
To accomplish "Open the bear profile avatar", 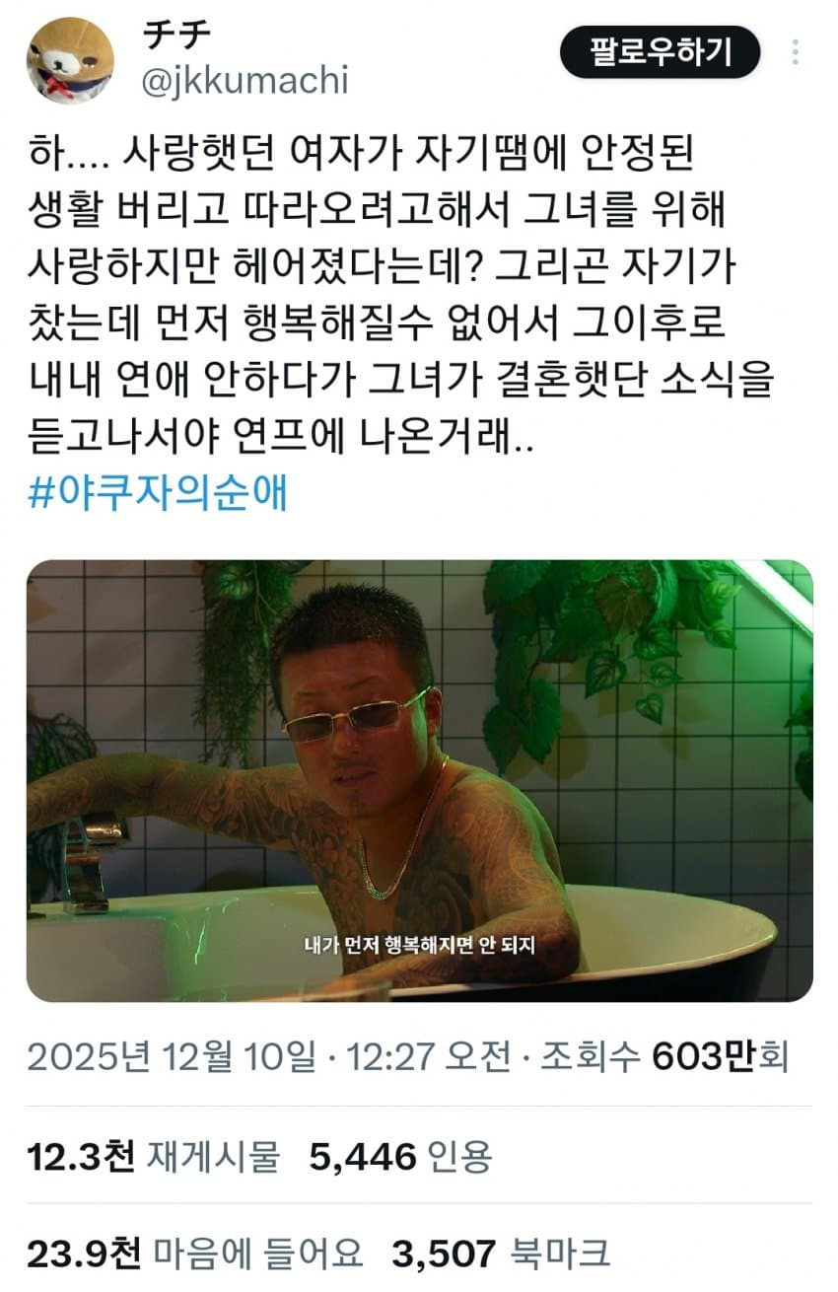I will [x=69, y=59].
